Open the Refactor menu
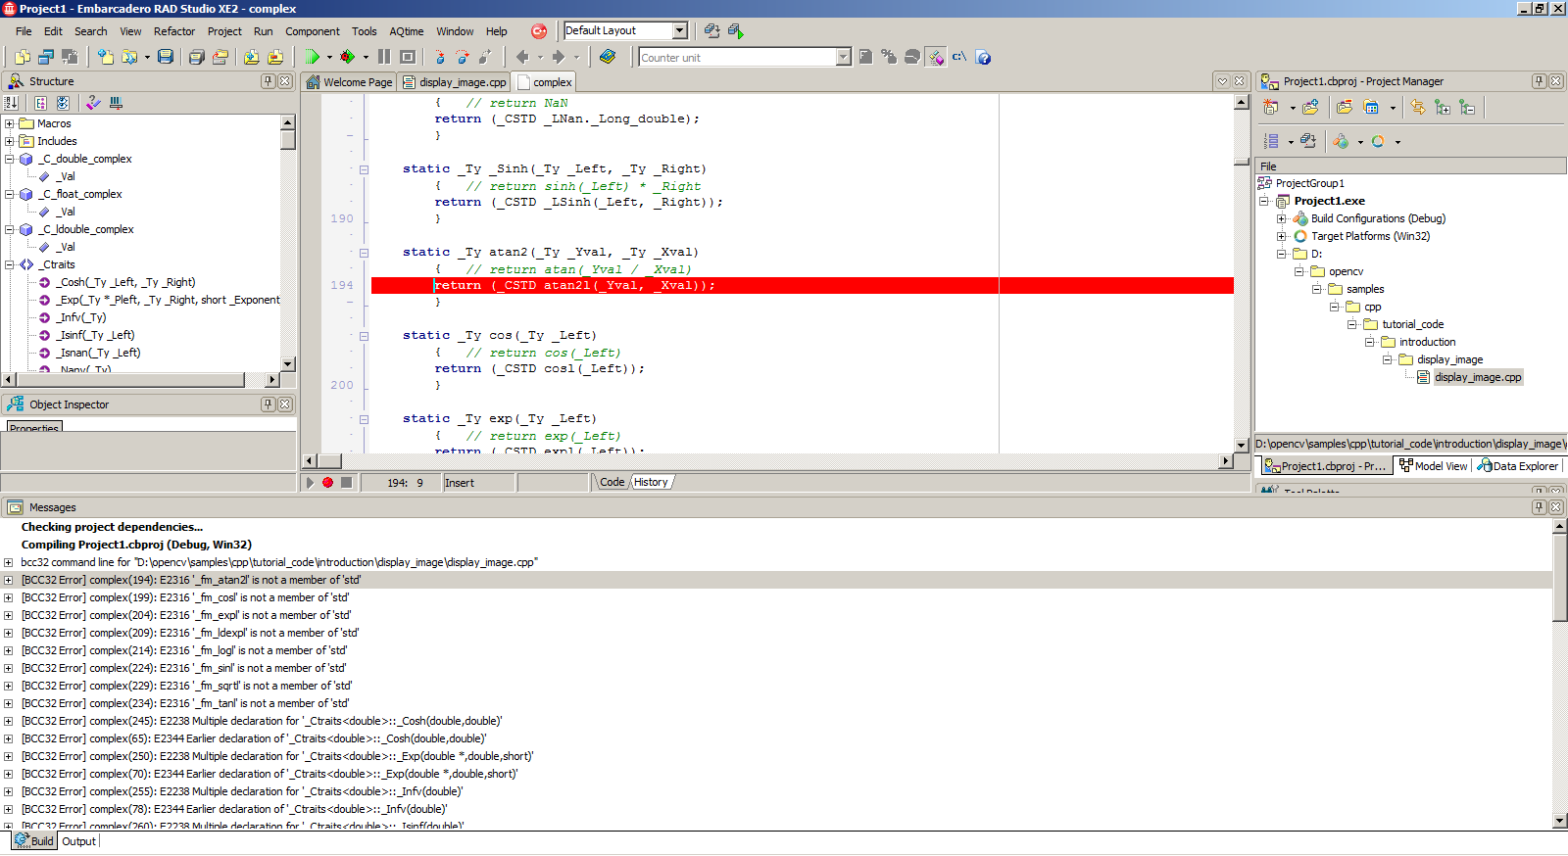 pos(174,31)
